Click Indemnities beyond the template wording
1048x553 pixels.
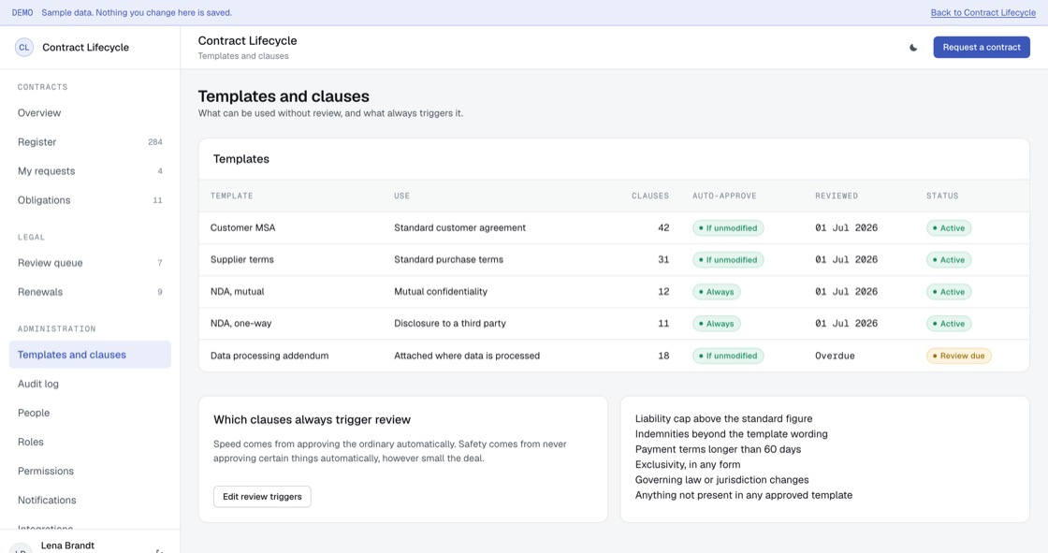tap(731, 434)
